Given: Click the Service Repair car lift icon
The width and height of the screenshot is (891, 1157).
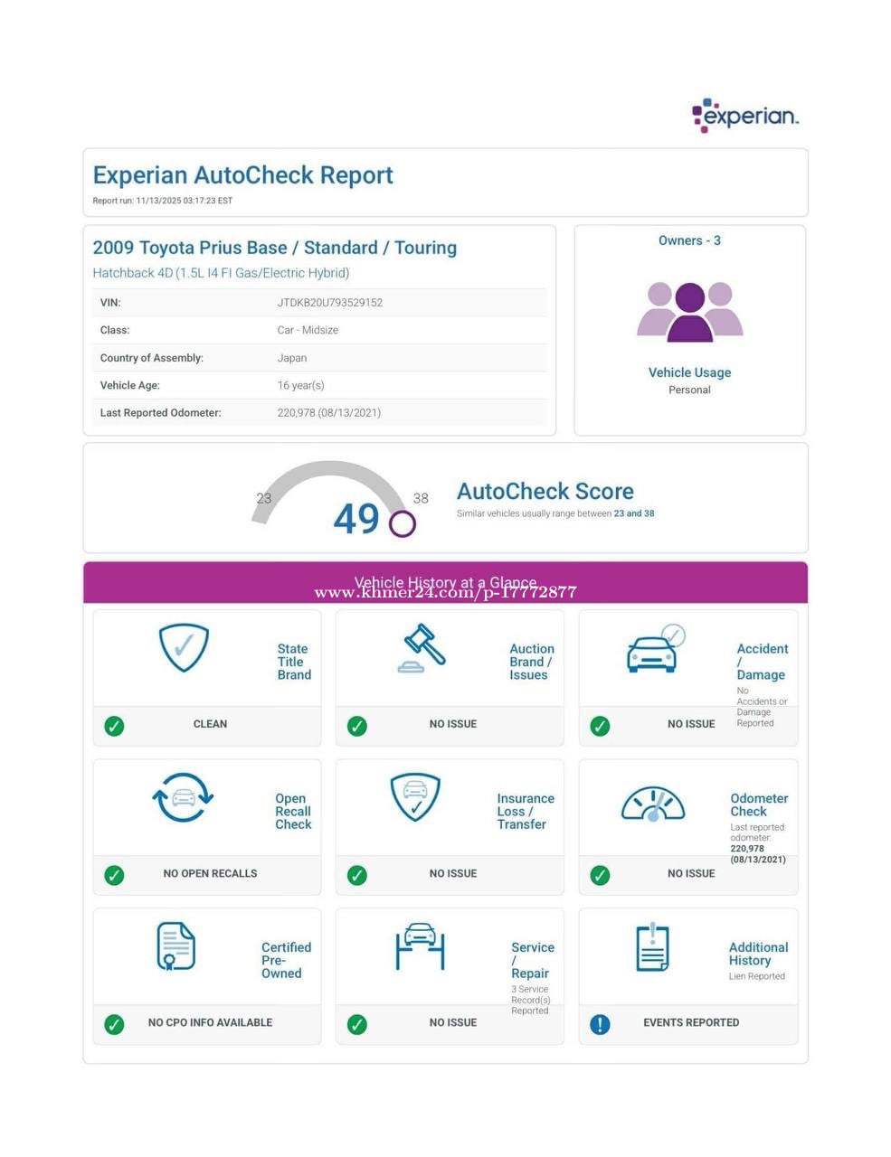Looking at the screenshot, I should (420, 946).
